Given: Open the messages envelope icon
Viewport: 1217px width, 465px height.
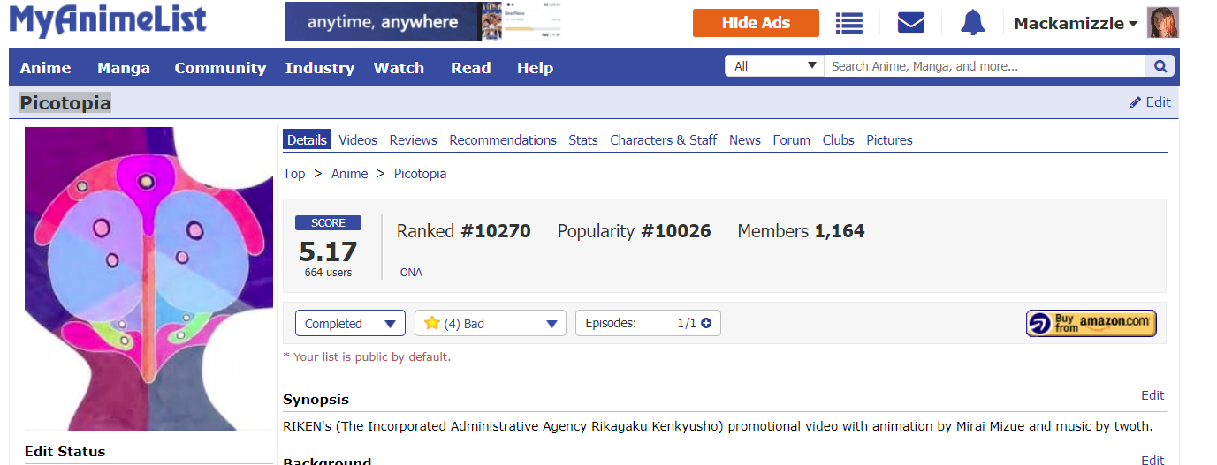Looking at the screenshot, I should [x=910, y=23].
